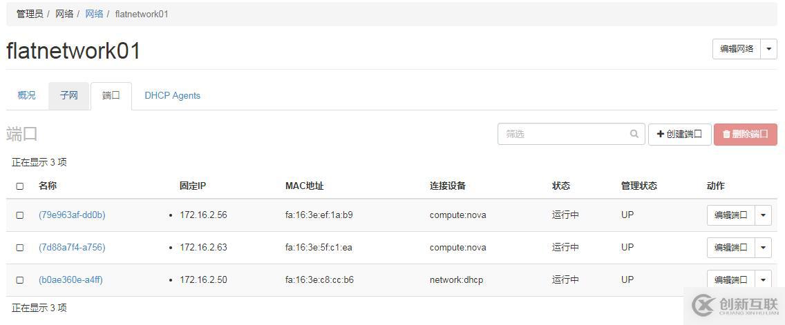The image size is (785, 325).
Task: Click the 创建端口 button
Action: (679, 135)
